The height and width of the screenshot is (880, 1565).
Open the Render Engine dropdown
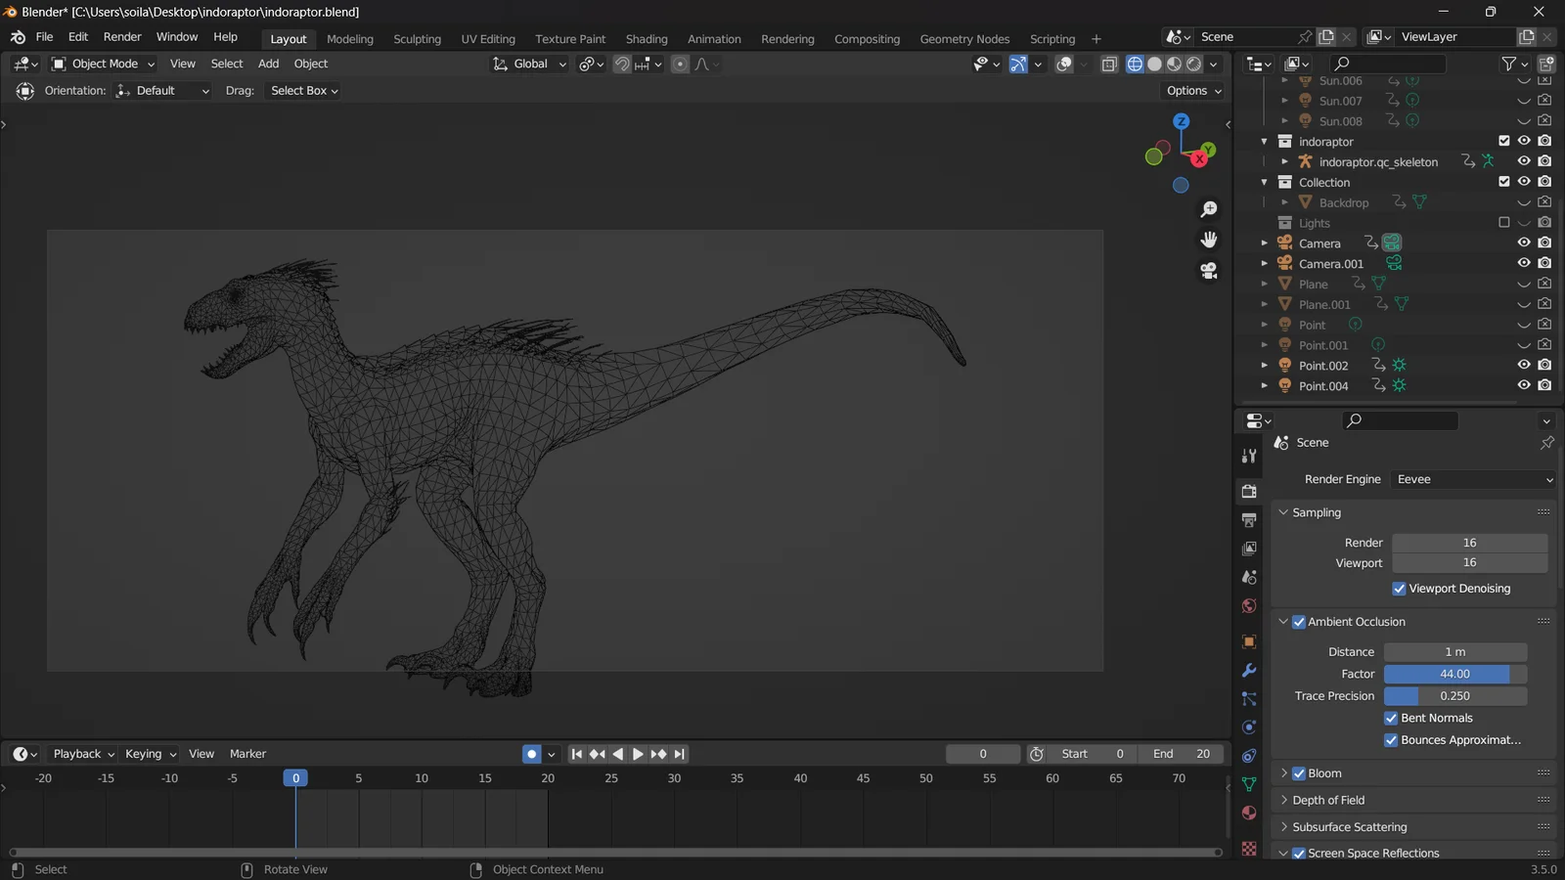(1472, 479)
